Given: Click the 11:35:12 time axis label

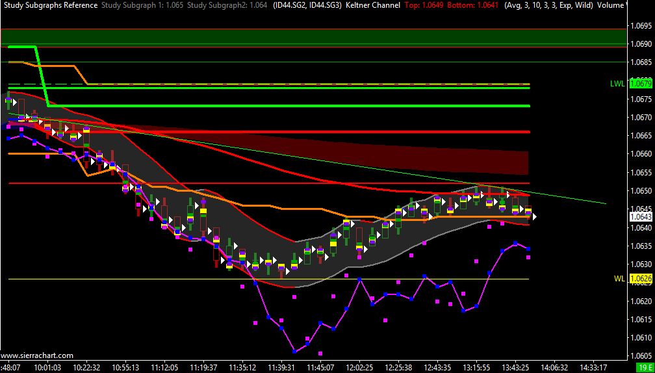Looking at the screenshot, I should click(x=242, y=367).
